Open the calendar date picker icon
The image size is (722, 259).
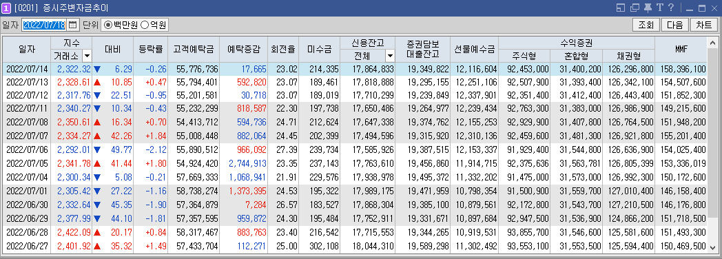[74, 25]
